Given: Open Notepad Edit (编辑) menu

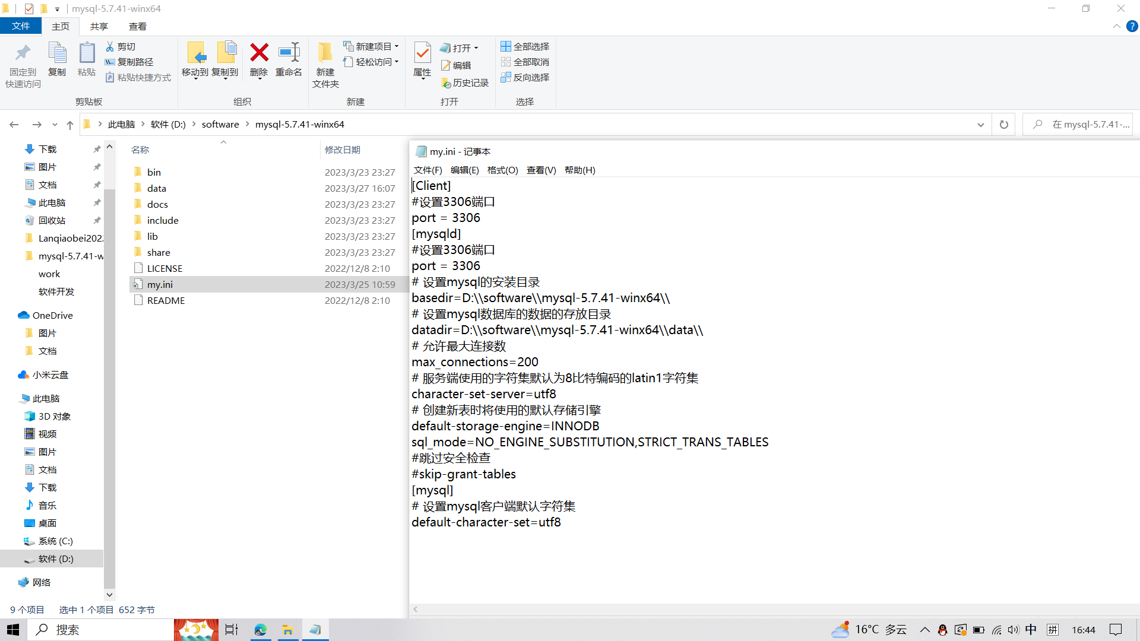Looking at the screenshot, I should point(464,170).
